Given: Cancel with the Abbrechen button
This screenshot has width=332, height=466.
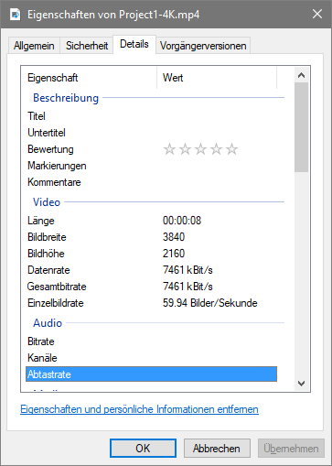Looking at the screenshot, I should pyautogui.click(x=217, y=449).
